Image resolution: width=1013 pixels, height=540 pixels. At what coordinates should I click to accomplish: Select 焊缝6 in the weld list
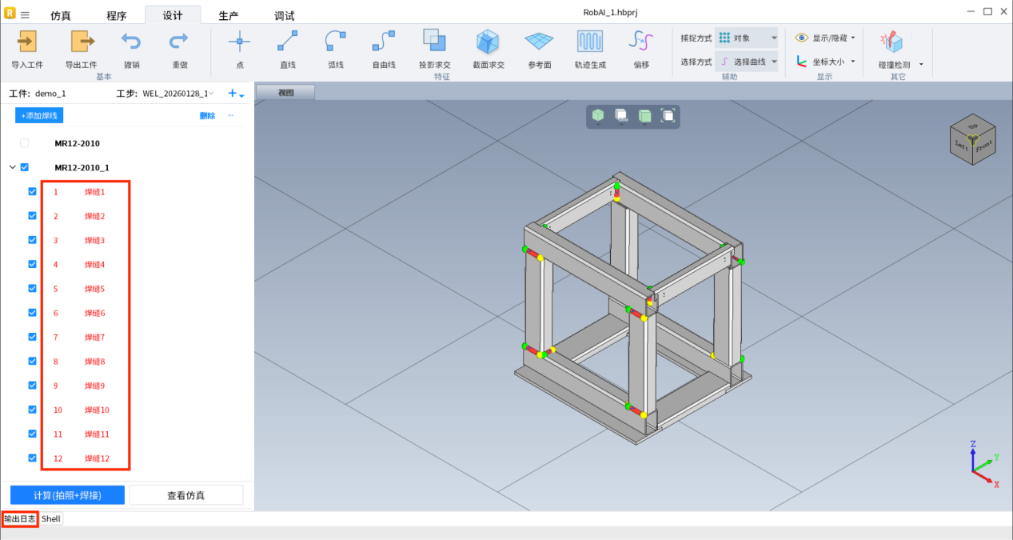[x=94, y=313]
